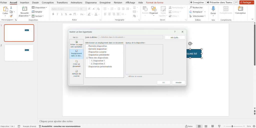Viewport: 256px width, 128px height.
Task: Click the OK button in dialog
Action: [x=163, y=83]
